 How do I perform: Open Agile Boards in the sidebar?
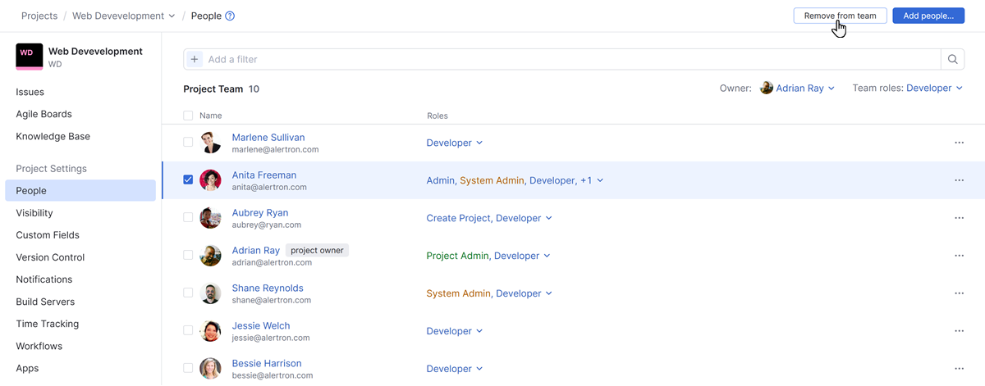pyautogui.click(x=44, y=114)
